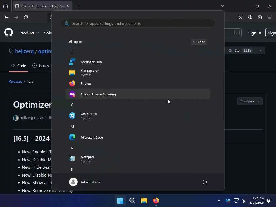Launch File Explorer from All apps list
The width and height of the screenshot is (276, 207).
(x=138, y=73)
